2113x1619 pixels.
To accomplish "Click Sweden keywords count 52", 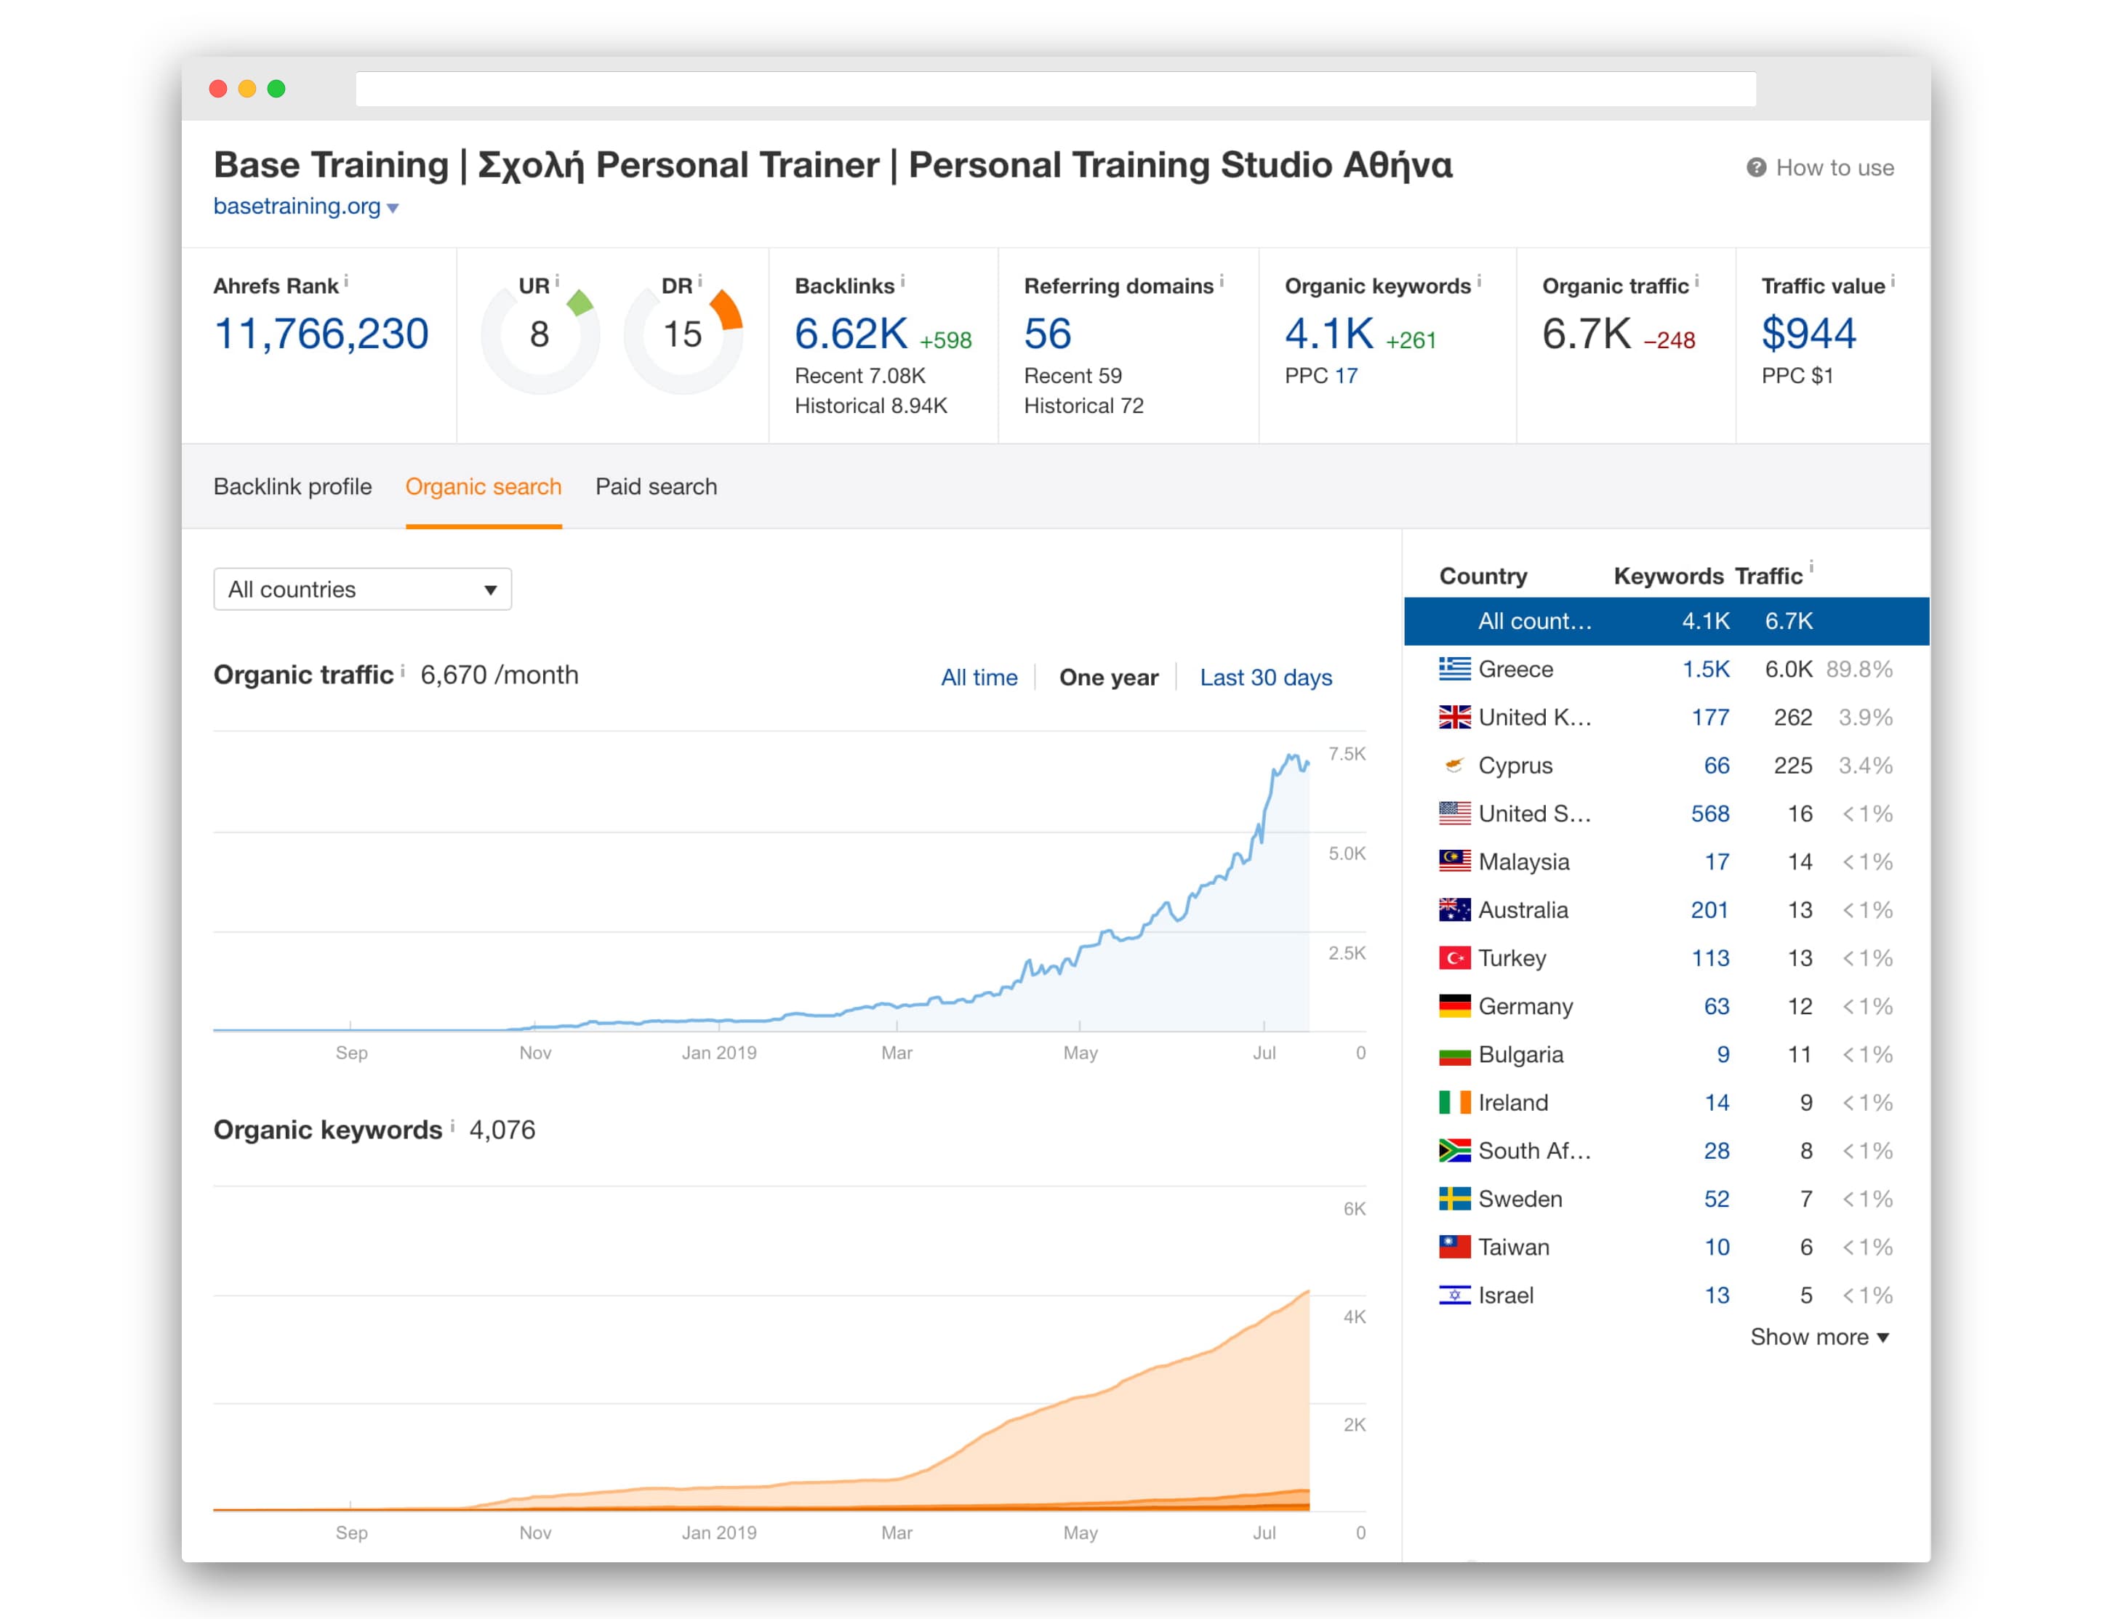I will 1717,1199.
